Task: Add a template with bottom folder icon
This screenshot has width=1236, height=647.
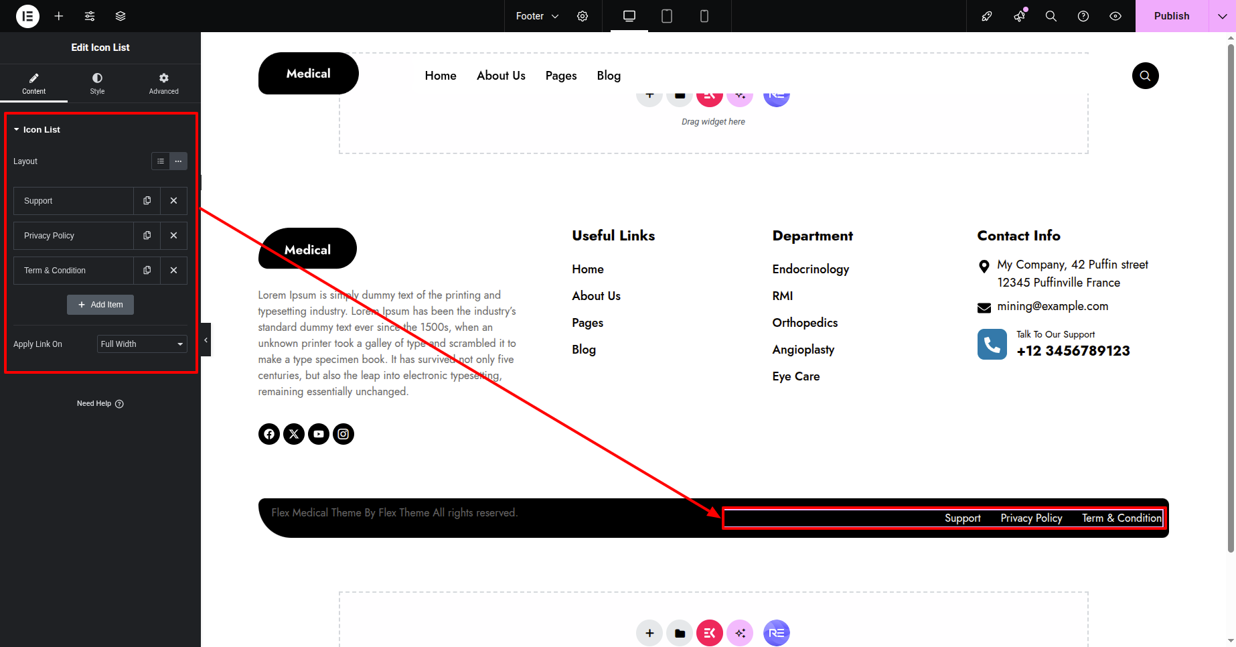Action: click(x=680, y=633)
